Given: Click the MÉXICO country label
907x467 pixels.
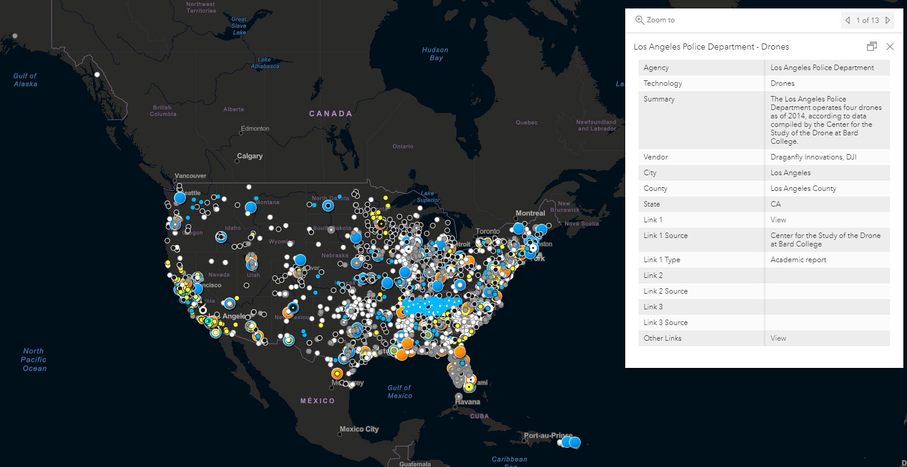Looking at the screenshot, I should point(317,401).
